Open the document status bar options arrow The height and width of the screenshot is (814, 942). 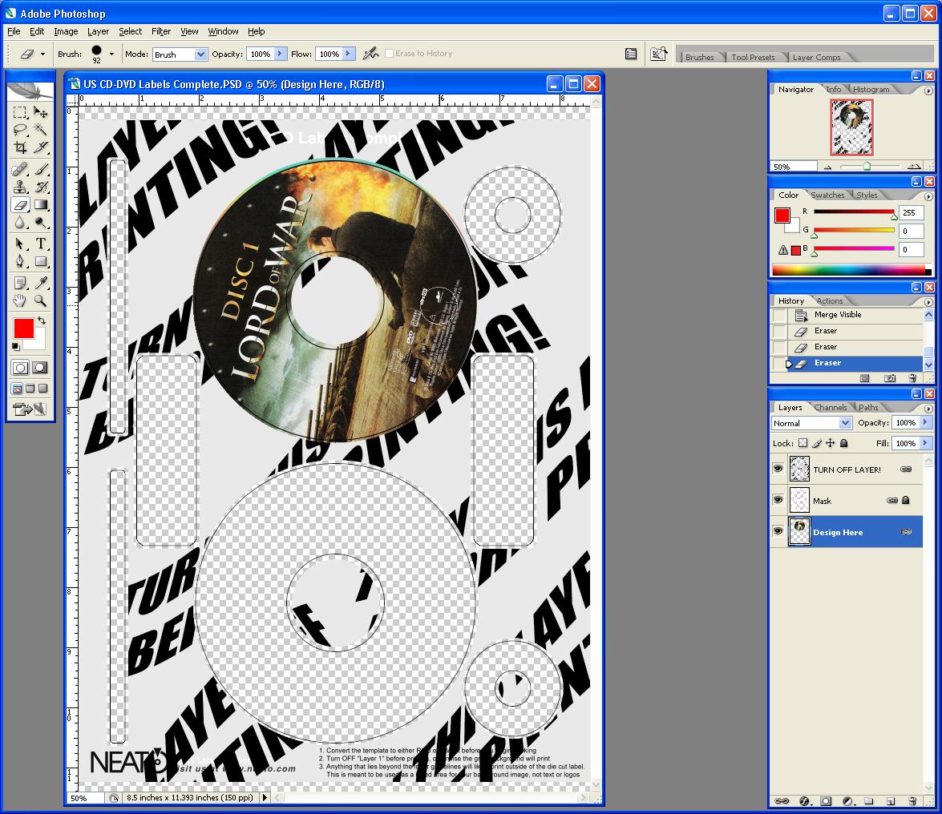click(265, 798)
